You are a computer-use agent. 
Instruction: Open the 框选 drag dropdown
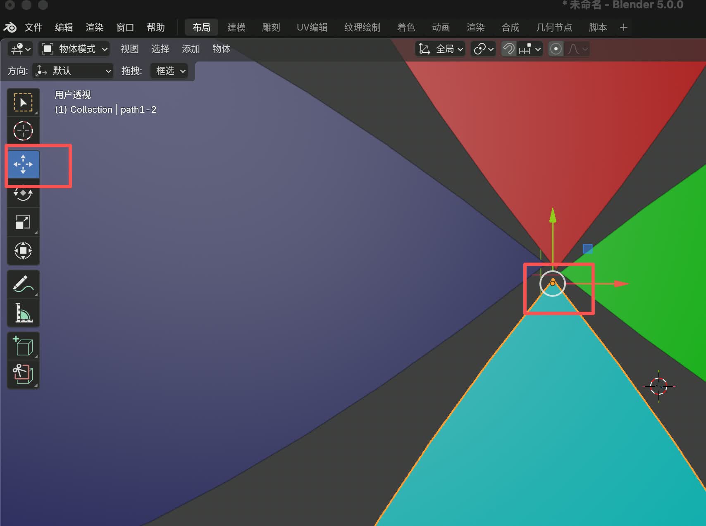click(169, 71)
